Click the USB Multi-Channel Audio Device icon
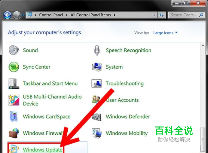Viewport: 208px width, 153px height. tap(14, 100)
